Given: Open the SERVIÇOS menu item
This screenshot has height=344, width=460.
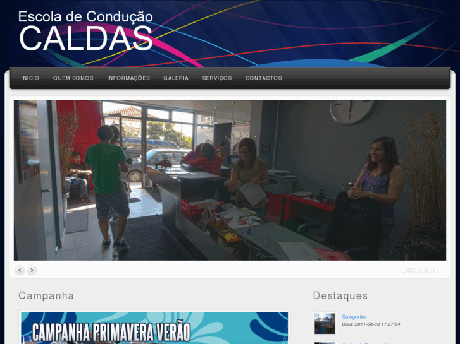Looking at the screenshot, I should (x=217, y=78).
